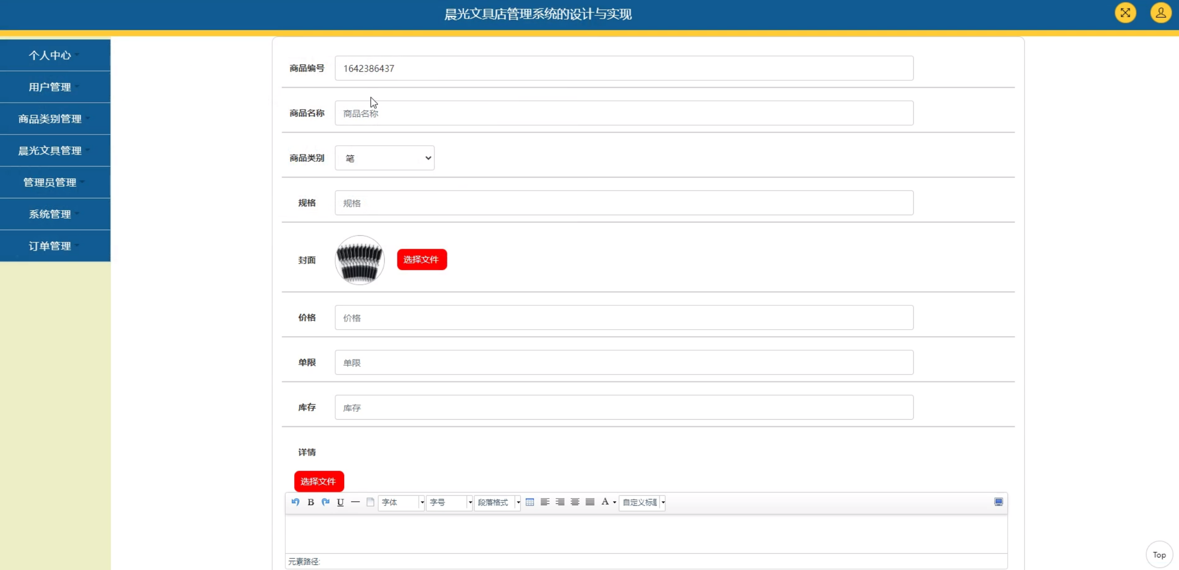
Task: Click the 库存 input field
Action: 624,407
